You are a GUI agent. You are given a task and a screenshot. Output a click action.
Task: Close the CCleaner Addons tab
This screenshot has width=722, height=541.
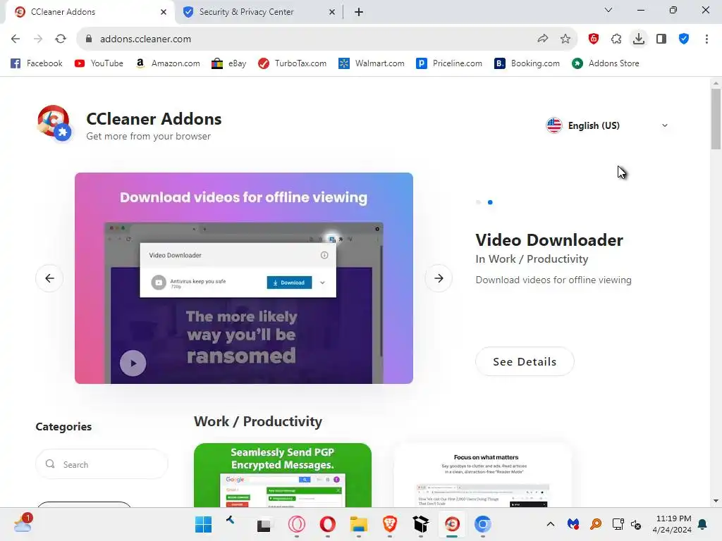point(164,12)
